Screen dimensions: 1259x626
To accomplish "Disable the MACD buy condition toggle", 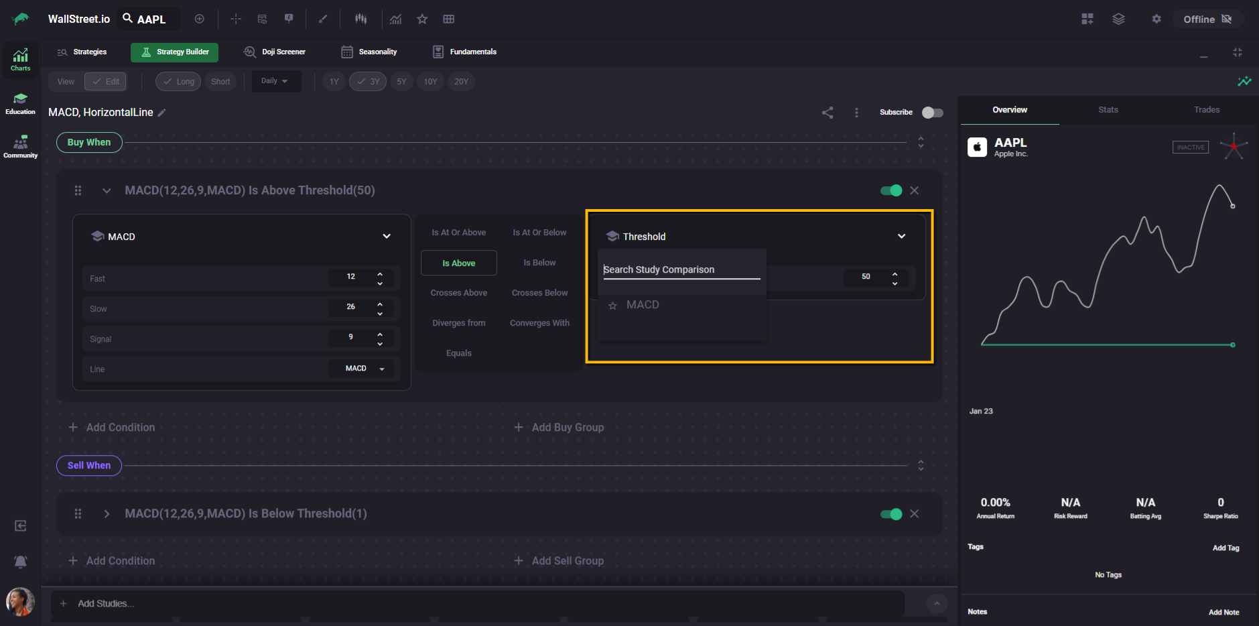I will coord(891,190).
